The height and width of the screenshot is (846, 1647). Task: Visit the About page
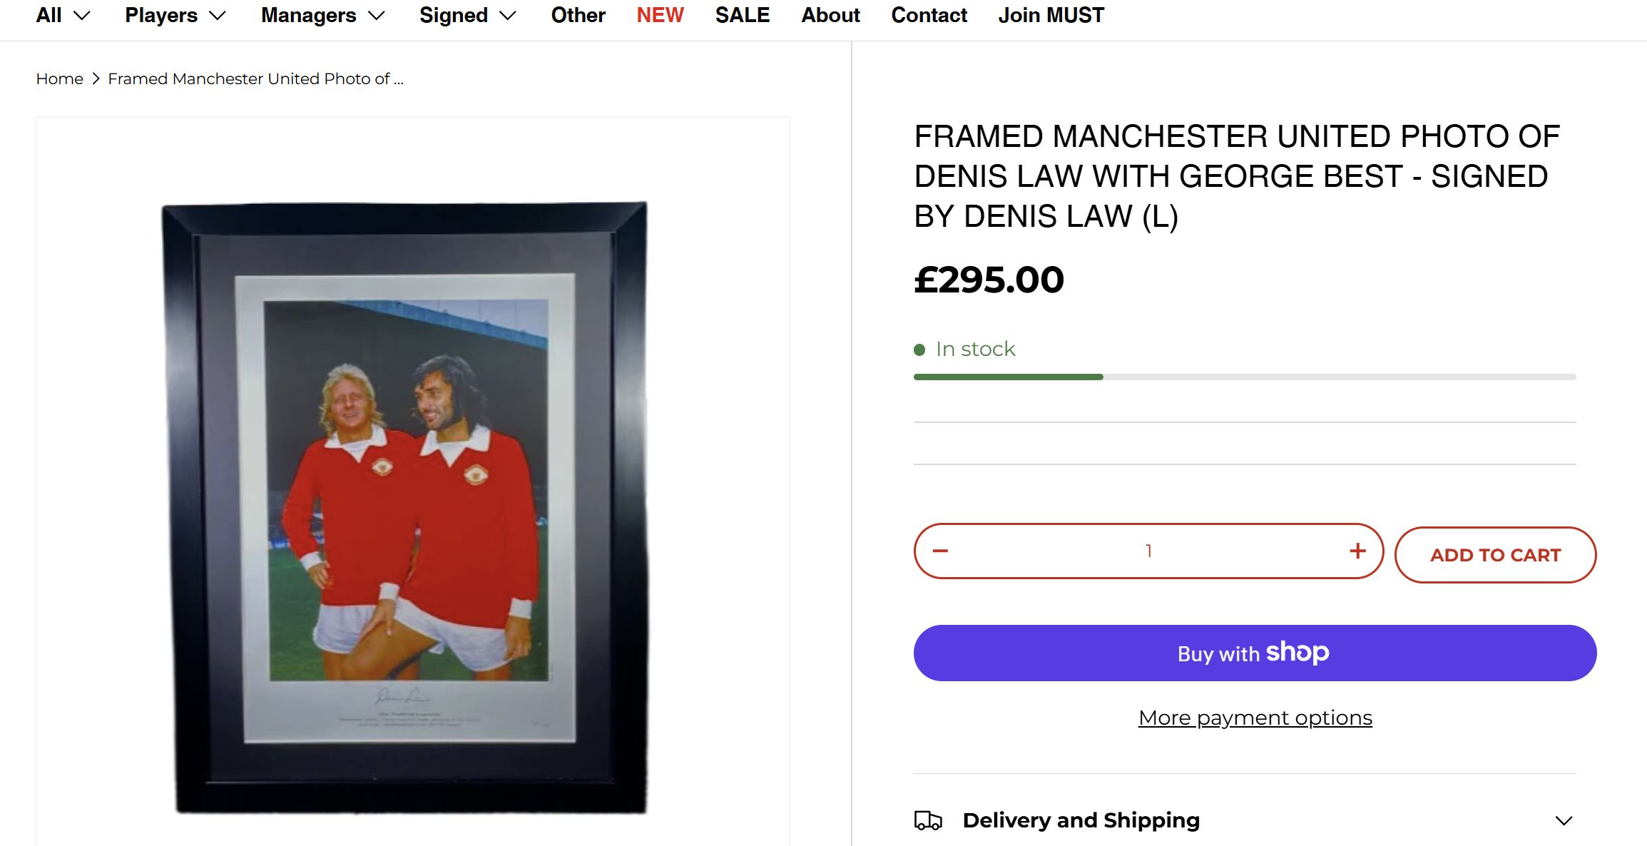point(830,15)
